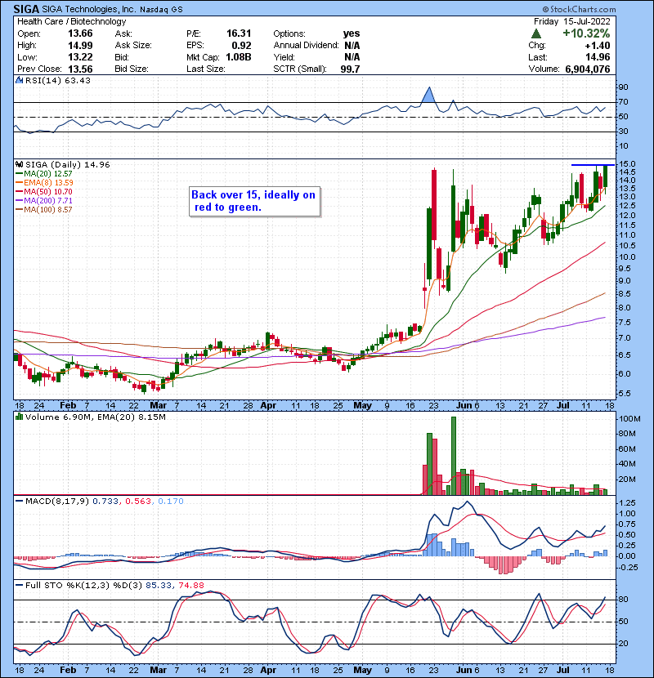Click the green up-triangle change icon
This screenshot has width=654, height=678.
[x=535, y=33]
